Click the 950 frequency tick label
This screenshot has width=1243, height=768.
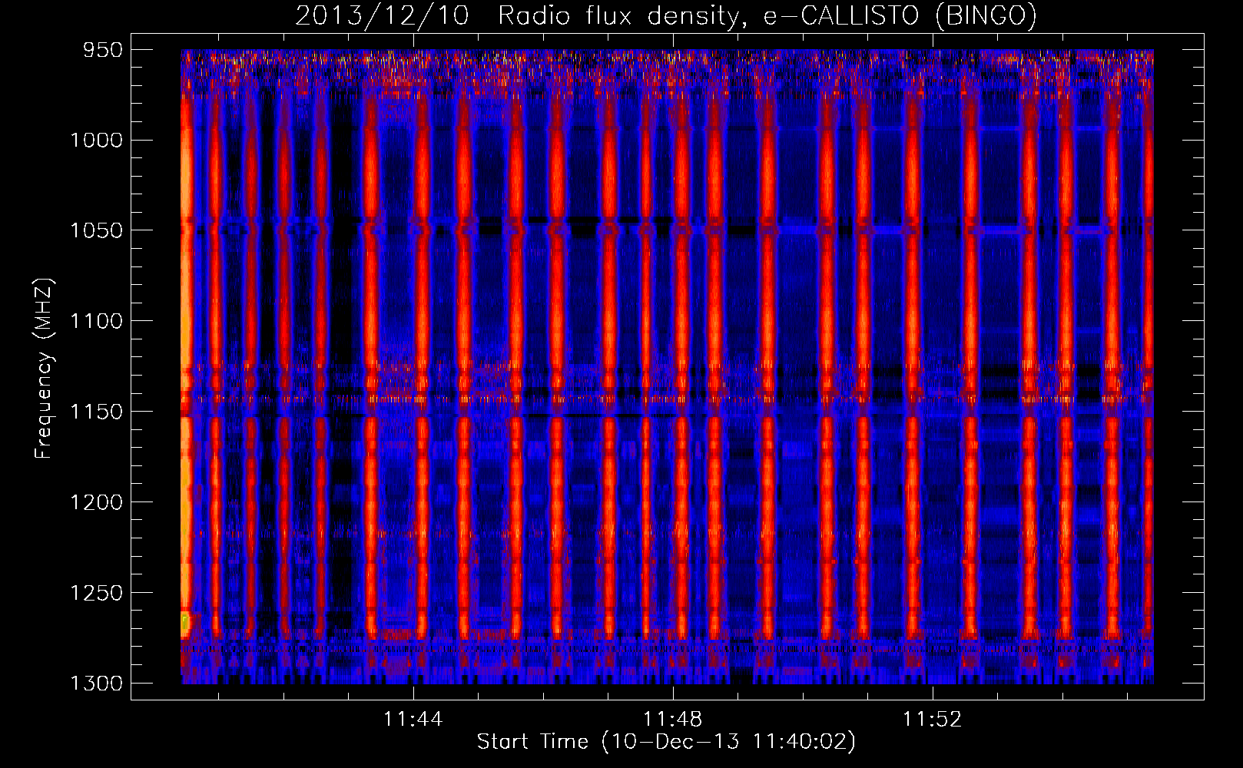[x=103, y=50]
